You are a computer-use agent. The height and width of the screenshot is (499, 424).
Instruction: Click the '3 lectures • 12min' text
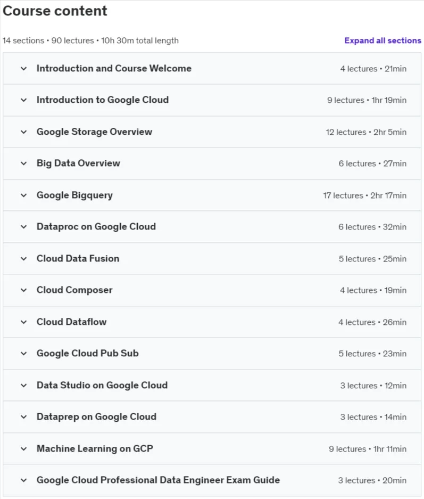pyautogui.click(x=373, y=386)
